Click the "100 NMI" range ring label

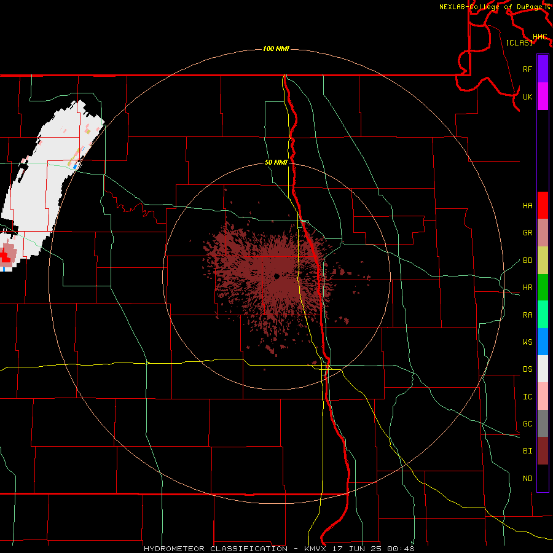276,49
